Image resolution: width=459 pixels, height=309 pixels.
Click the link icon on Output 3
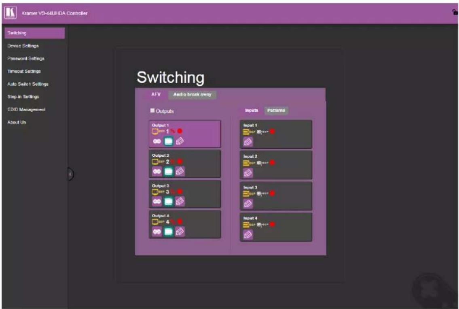[157, 202]
